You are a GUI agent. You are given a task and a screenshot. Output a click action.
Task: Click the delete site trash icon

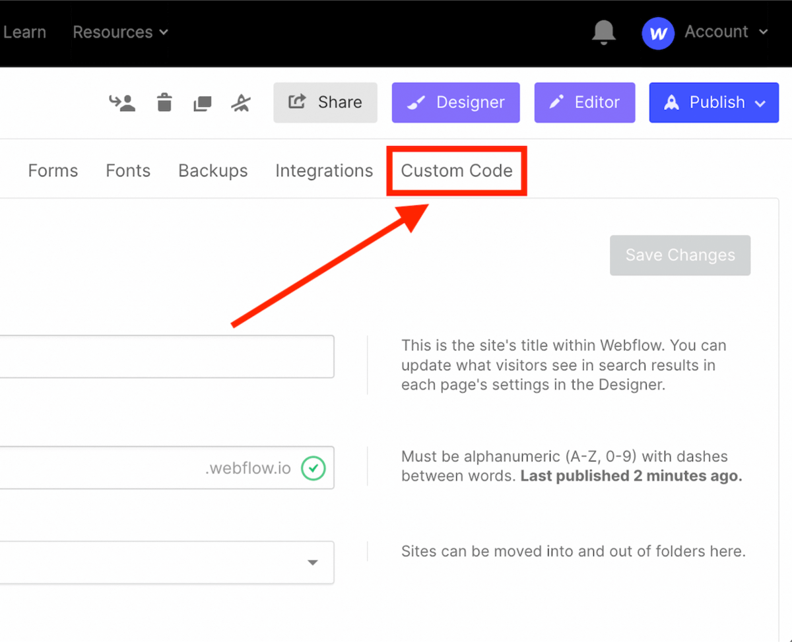pos(164,102)
